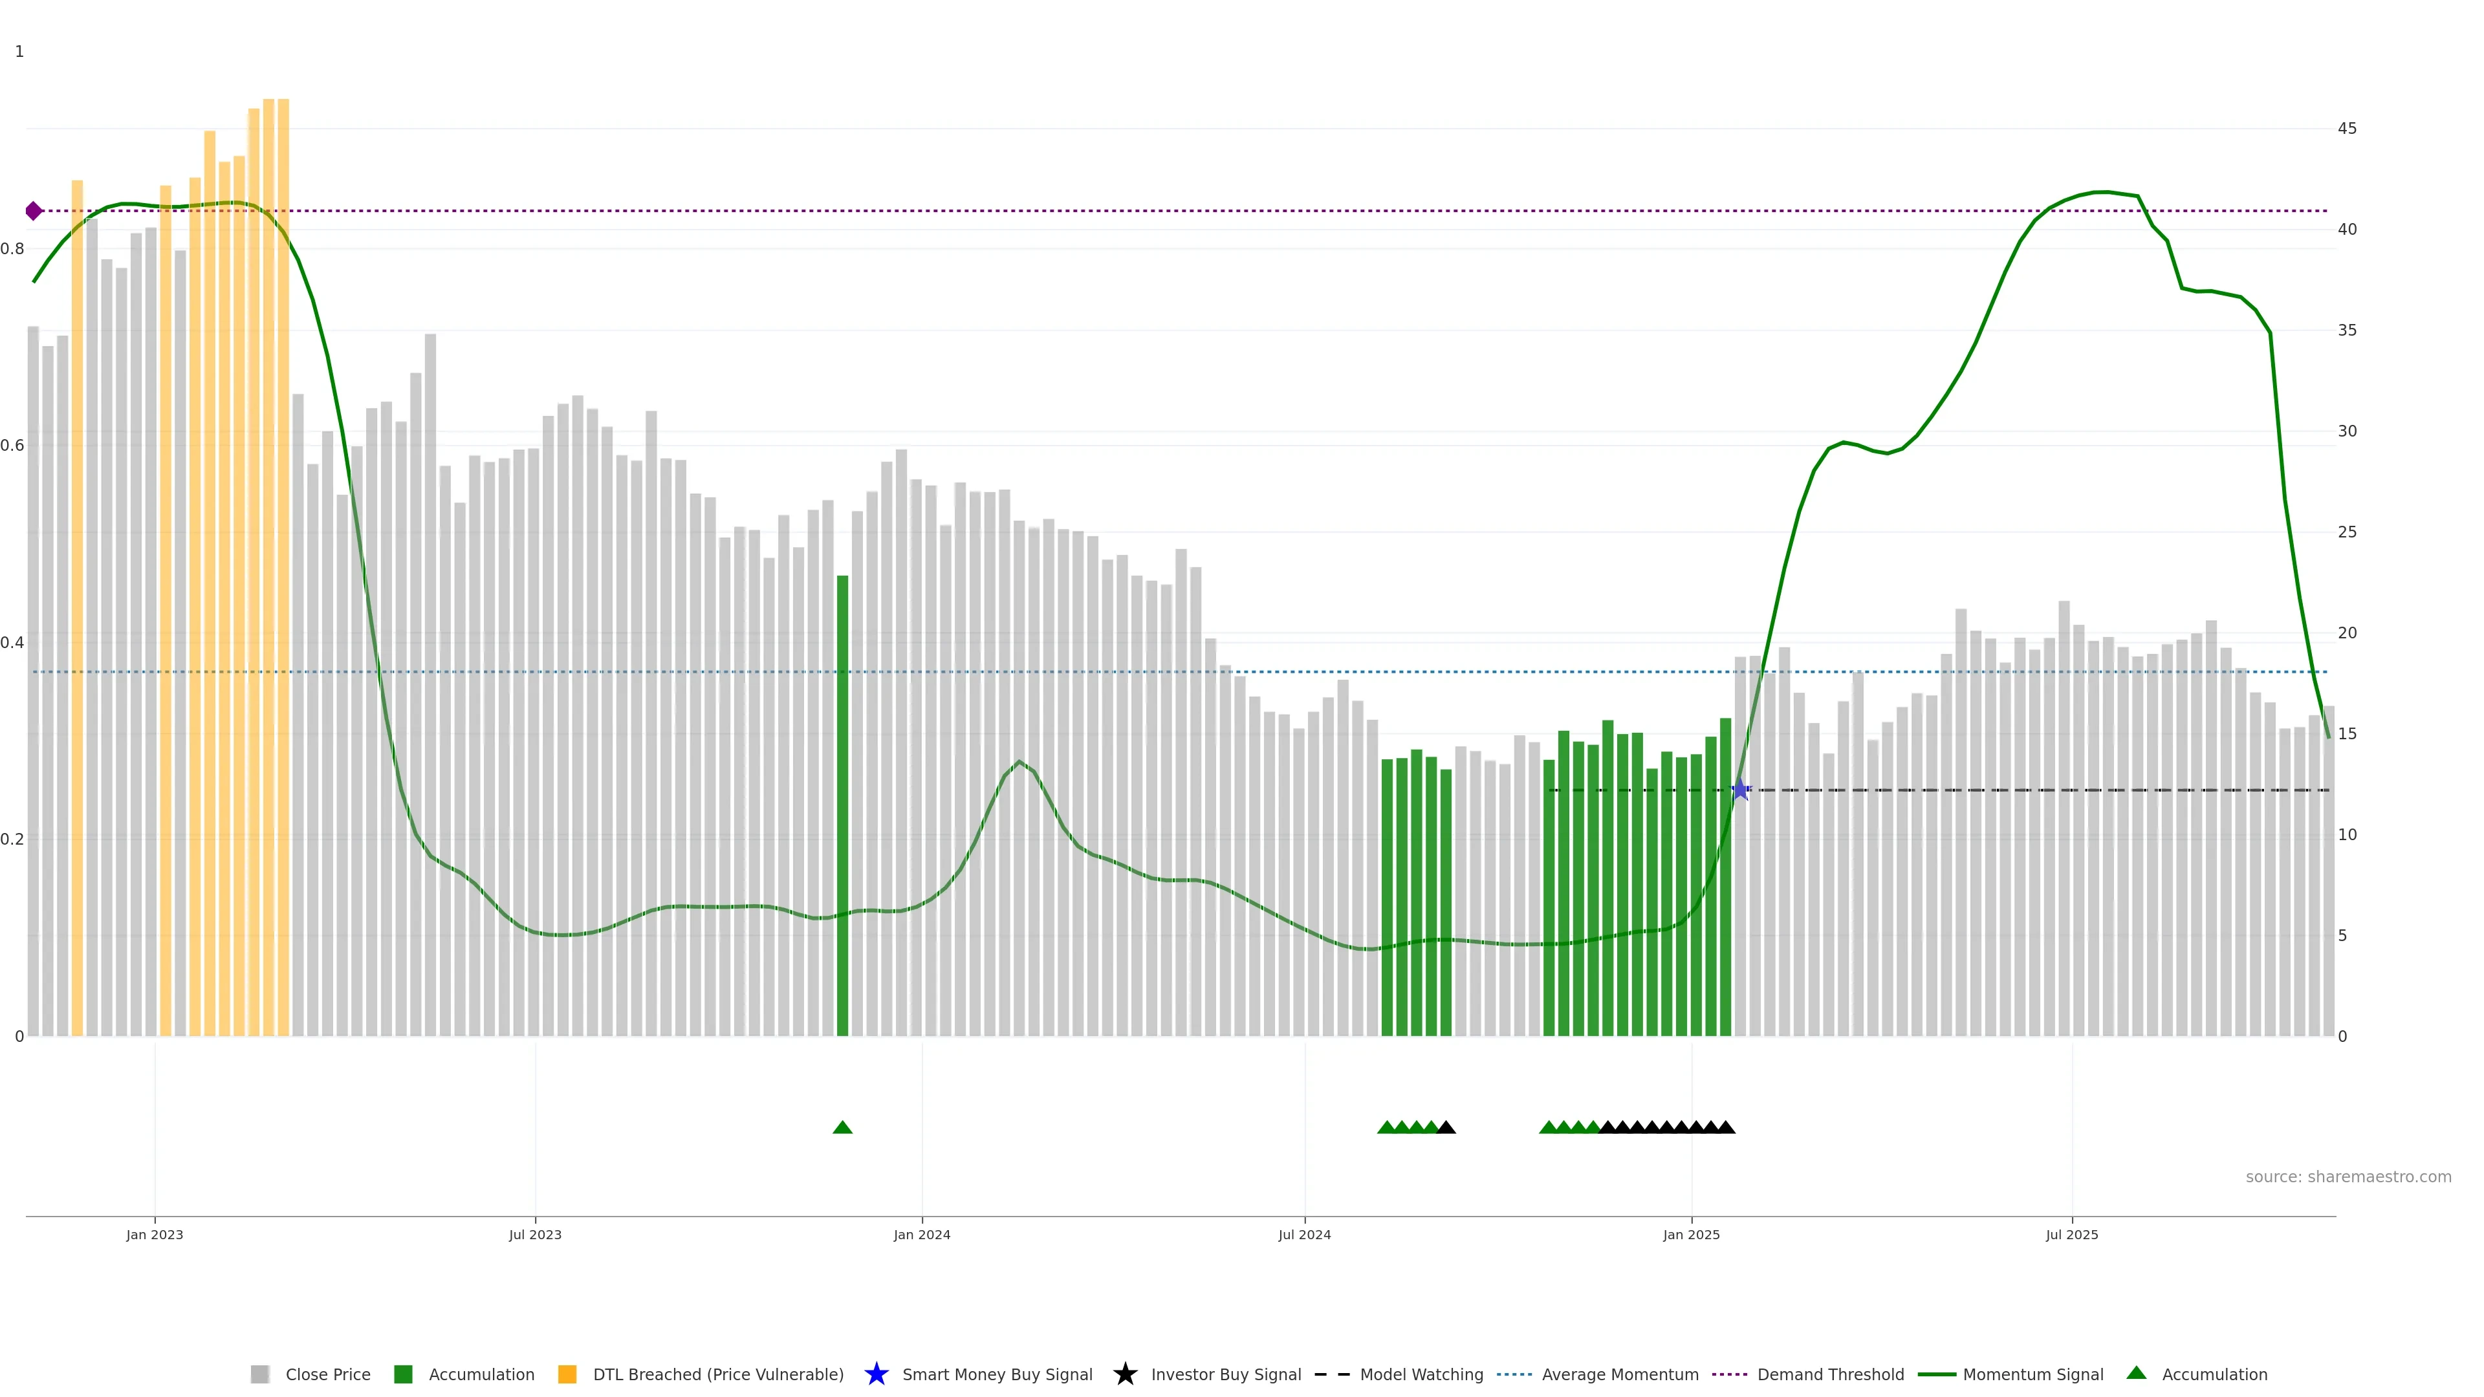The height and width of the screenshot is (1397, 2484).
Task: Click the orange DTL Breached swatch in legend
Action: coord(567,1374)
